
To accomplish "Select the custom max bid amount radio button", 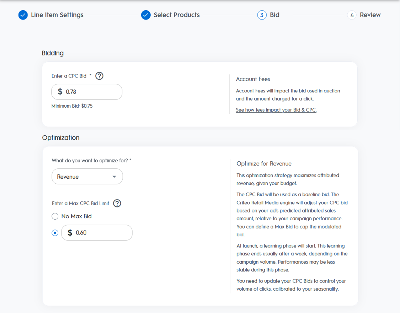I will [55, 233].
